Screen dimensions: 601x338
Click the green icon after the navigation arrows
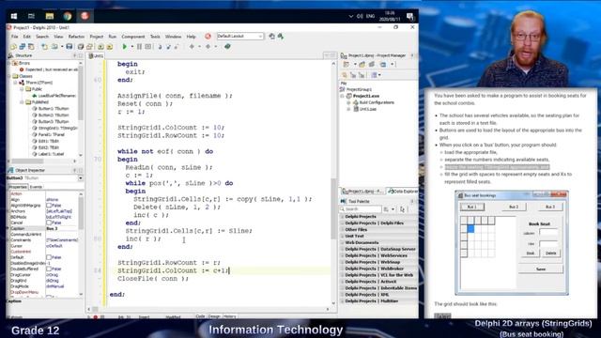227,47
